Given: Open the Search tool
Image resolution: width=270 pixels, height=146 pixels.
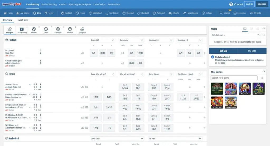Looking at the screenshot, I should pyautogui.click(x=225, y=13).
